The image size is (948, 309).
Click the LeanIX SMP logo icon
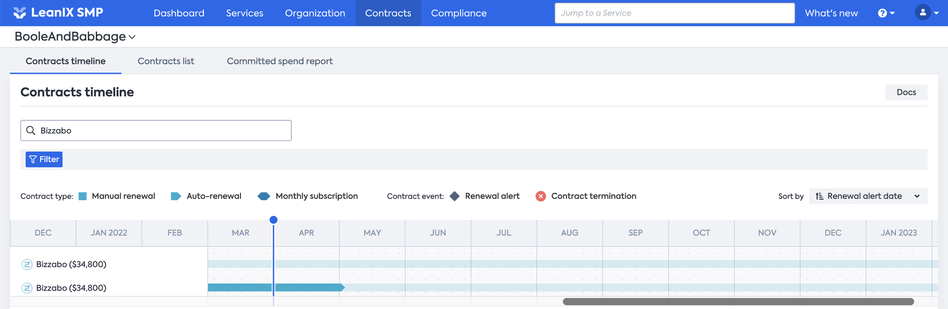[19, 13]
